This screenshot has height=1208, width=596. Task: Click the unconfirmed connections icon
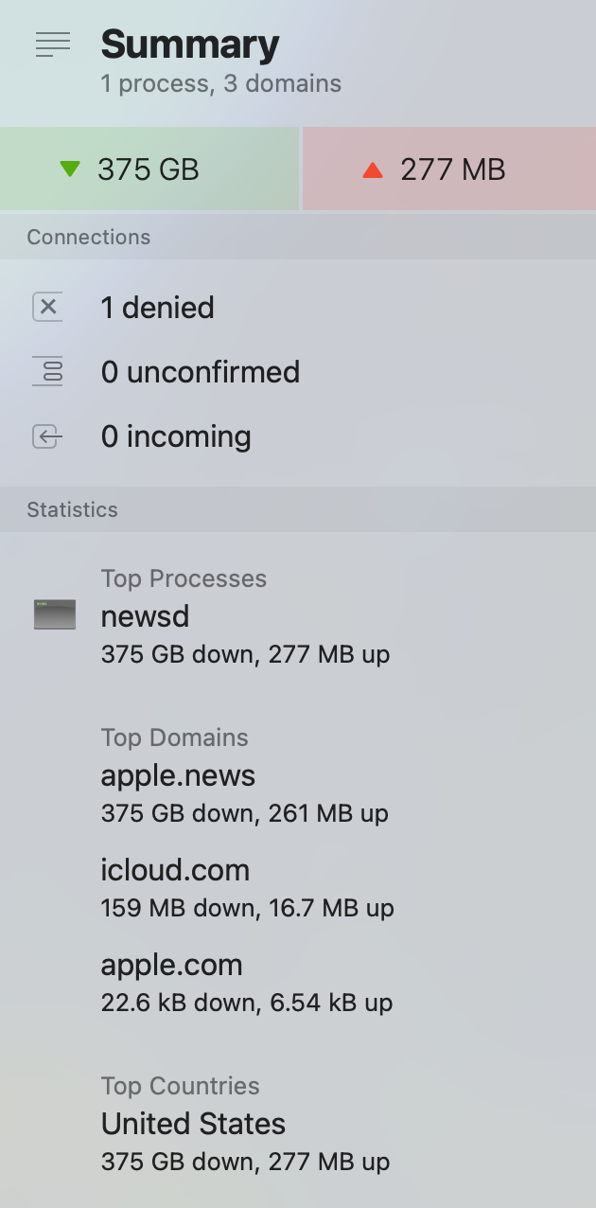pyautogui.click(x=48, y=371)
